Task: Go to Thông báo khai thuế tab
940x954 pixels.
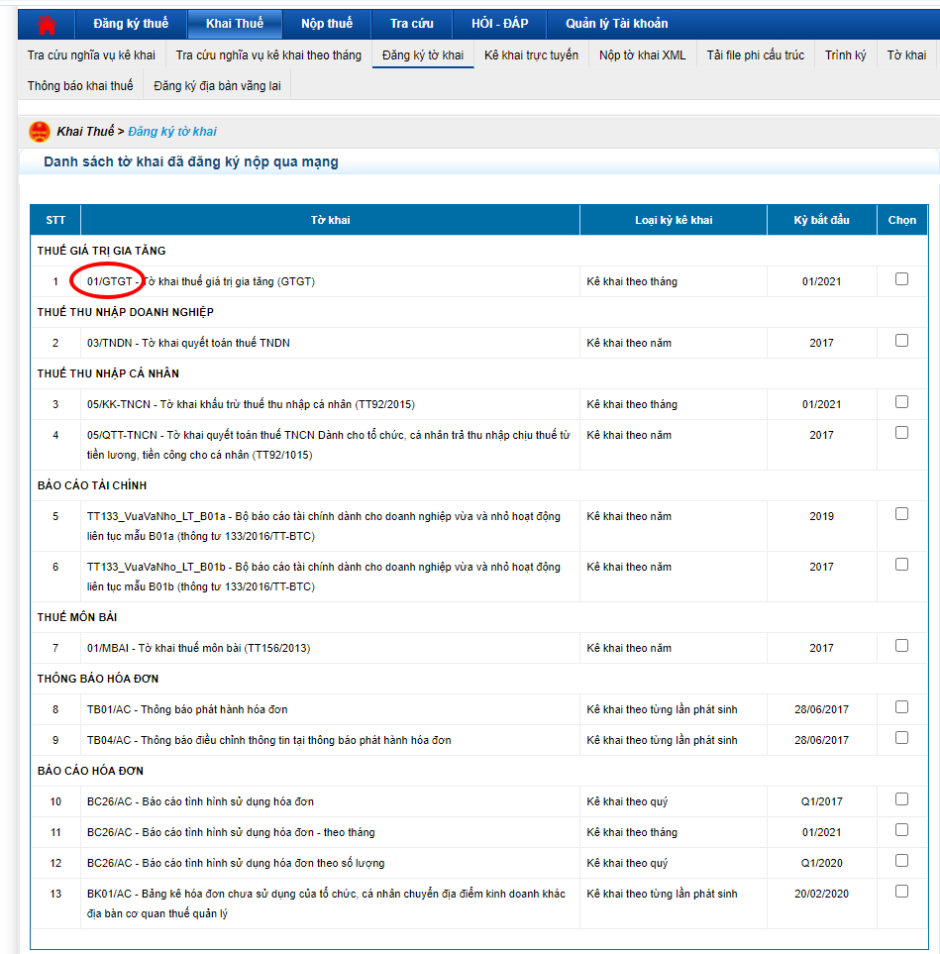Action: point(80,86)
